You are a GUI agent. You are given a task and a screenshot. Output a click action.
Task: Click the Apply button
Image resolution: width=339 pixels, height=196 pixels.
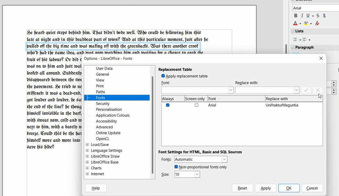tap(266, 188)
